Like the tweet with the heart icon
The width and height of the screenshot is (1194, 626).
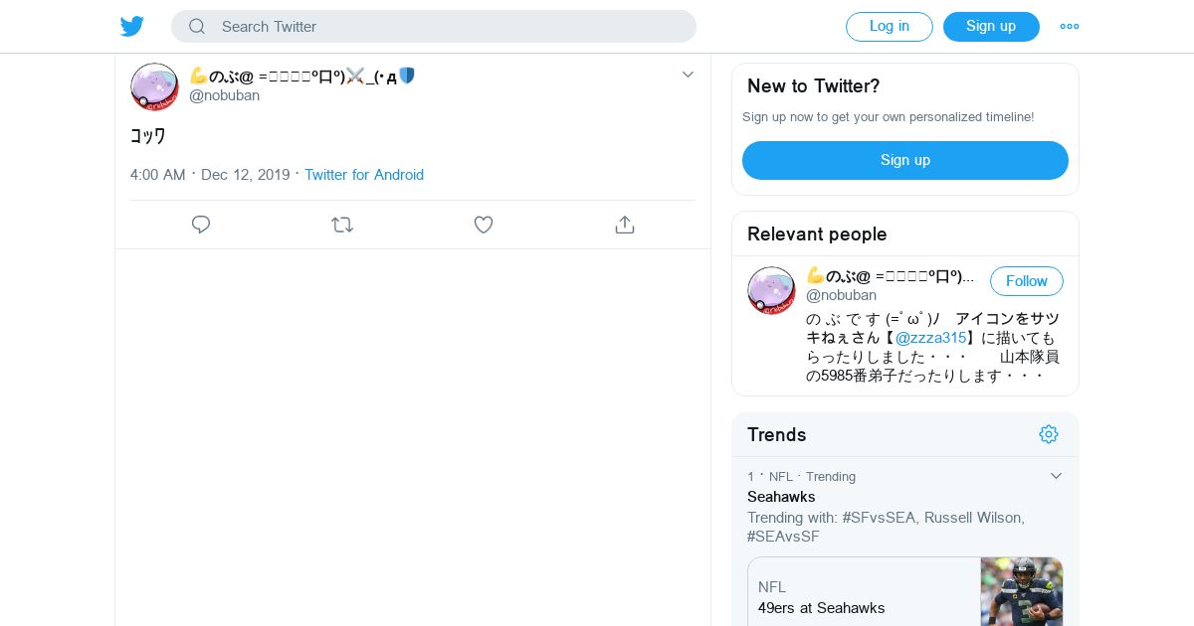[484, 225]
